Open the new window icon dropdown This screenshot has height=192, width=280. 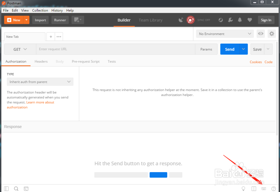(78, 20)
